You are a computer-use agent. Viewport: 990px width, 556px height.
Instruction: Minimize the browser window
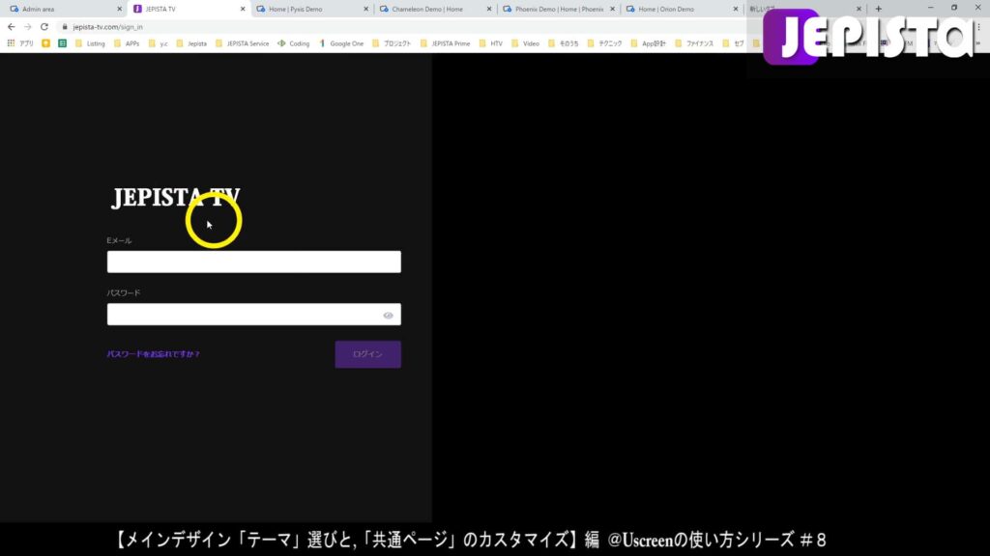[930, 8]
